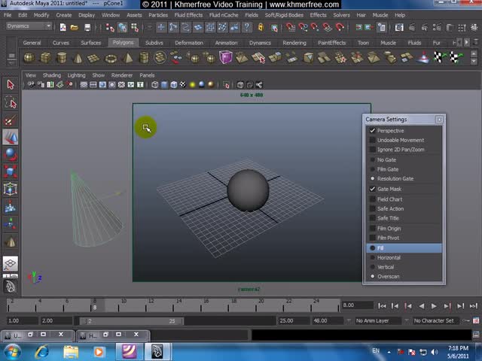
Task: Select the Scale tool
Action: [x=11, y=172]
